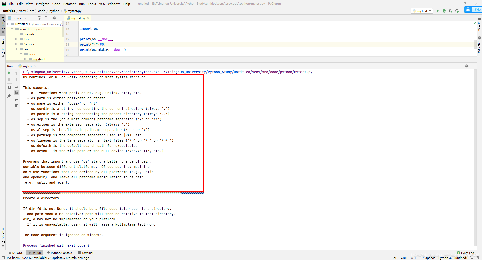
Task: Click Restore Layout icon in Run panel
Action: (x=9, y=88)
